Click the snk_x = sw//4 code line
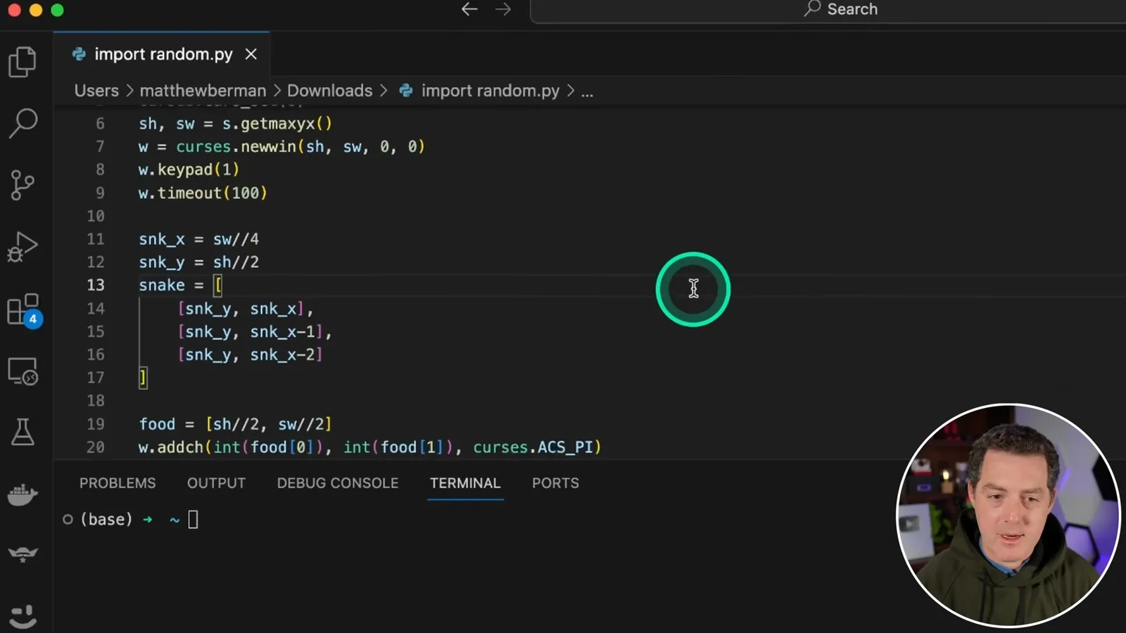 click(x=198, y=239)
